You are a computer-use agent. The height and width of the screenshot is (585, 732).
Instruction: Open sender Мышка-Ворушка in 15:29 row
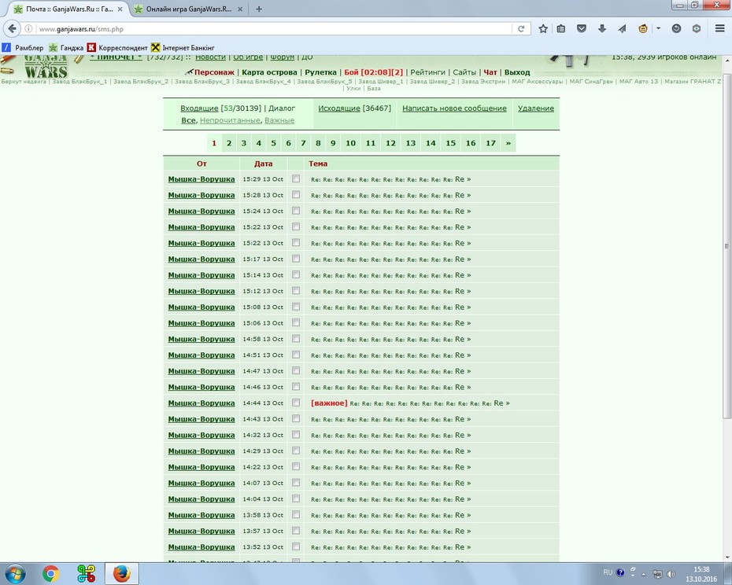tap(201, 179)
